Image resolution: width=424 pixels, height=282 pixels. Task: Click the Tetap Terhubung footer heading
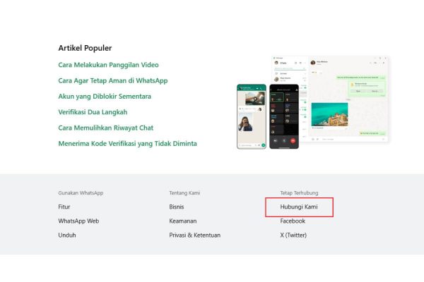click(x=299, y=192)
